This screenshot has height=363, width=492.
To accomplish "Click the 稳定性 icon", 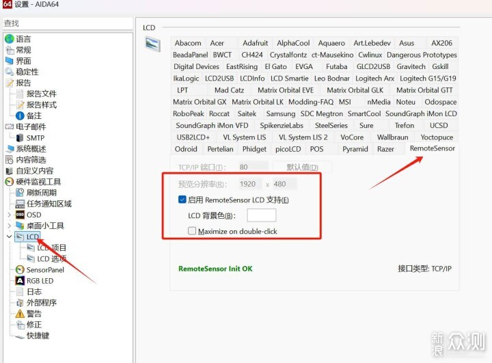I will click(10, 72).
